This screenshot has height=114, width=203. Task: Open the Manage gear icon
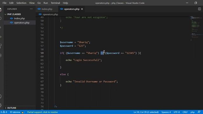[x=1, y=105]
